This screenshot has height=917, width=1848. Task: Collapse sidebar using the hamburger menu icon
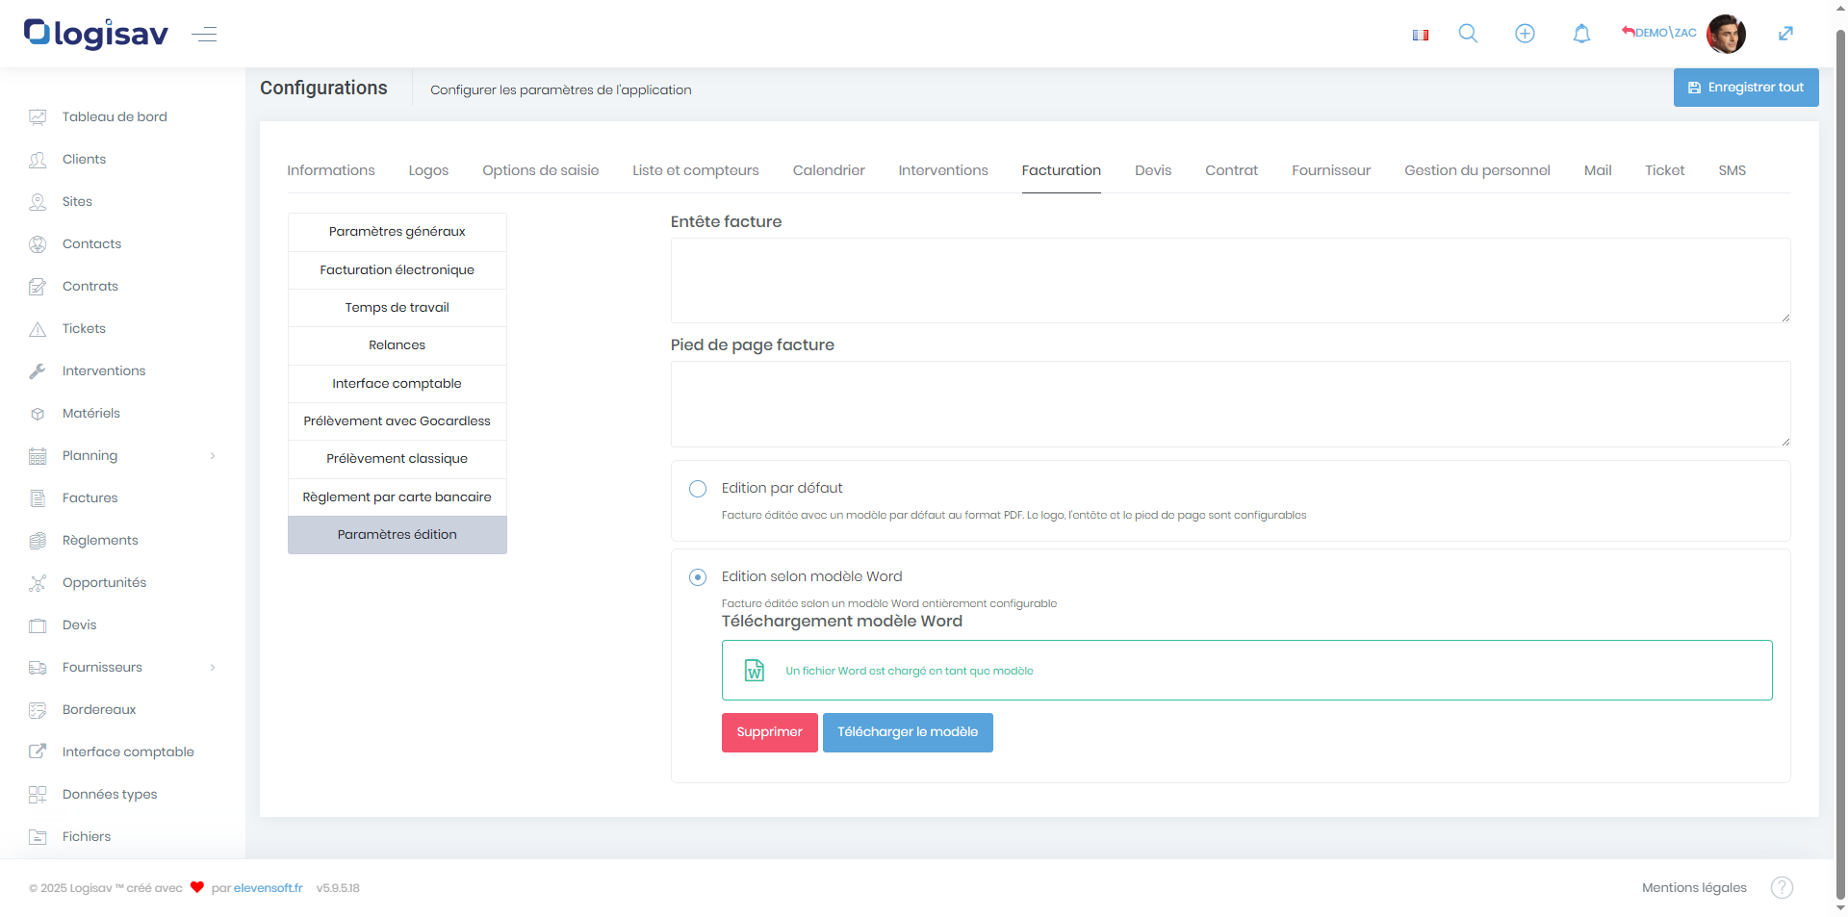pyautogui.click(x=204, y=35)
